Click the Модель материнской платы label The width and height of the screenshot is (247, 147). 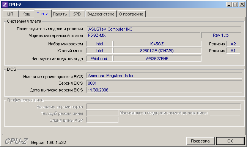[x=56, y=36]
